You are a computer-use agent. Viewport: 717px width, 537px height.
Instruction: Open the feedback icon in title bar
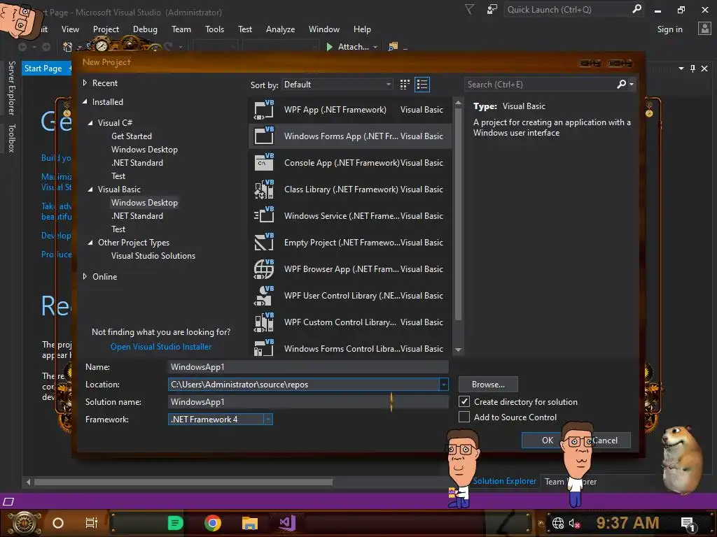tap(492, 9)
